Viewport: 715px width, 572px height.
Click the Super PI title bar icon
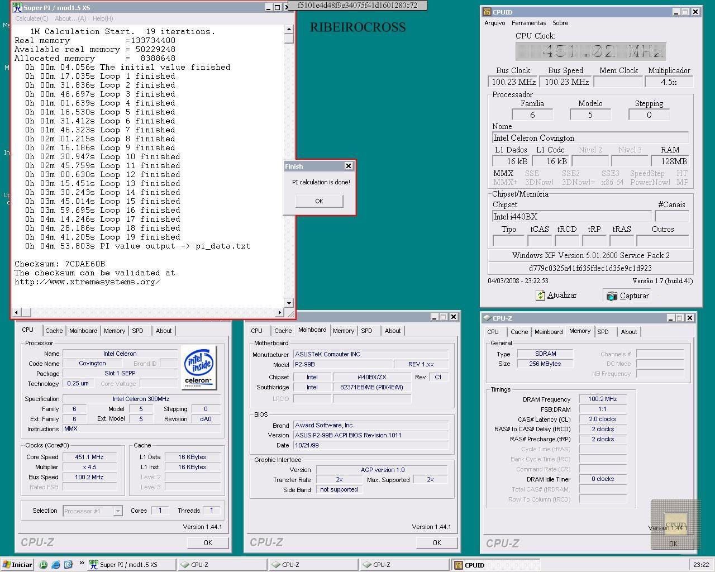pos(17,8)
